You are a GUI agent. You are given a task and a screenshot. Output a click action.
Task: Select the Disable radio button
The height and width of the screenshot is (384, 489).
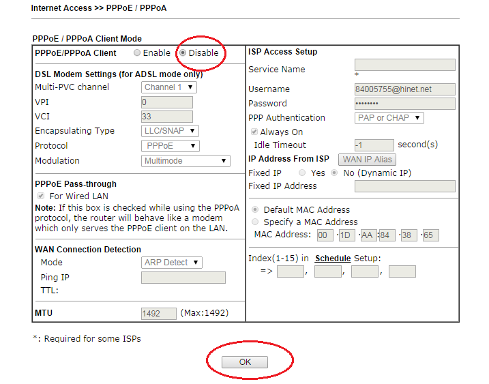pyautogui.click(x=183, y=53)
